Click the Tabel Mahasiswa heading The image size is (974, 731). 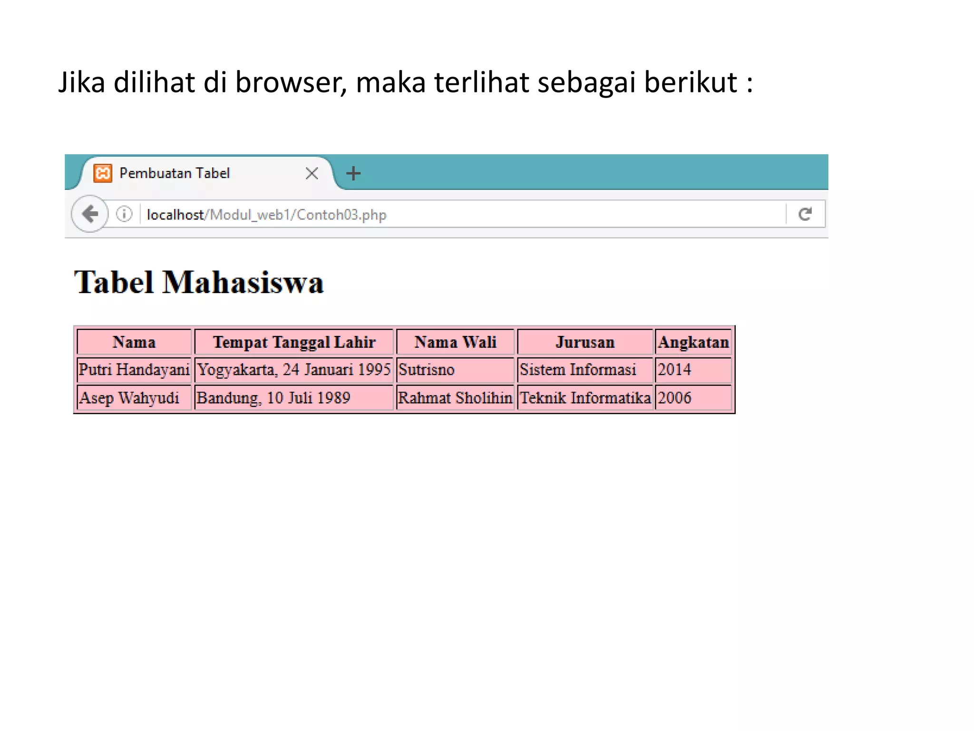tap(199, 282)
